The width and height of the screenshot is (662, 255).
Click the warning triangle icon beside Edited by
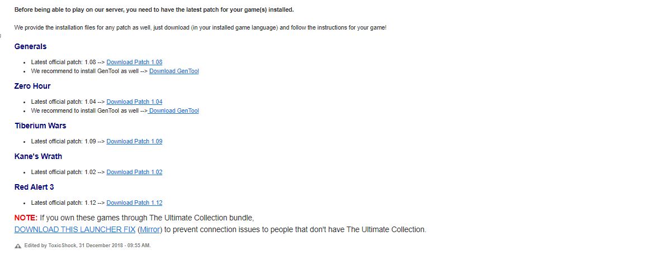pos(18,246)
